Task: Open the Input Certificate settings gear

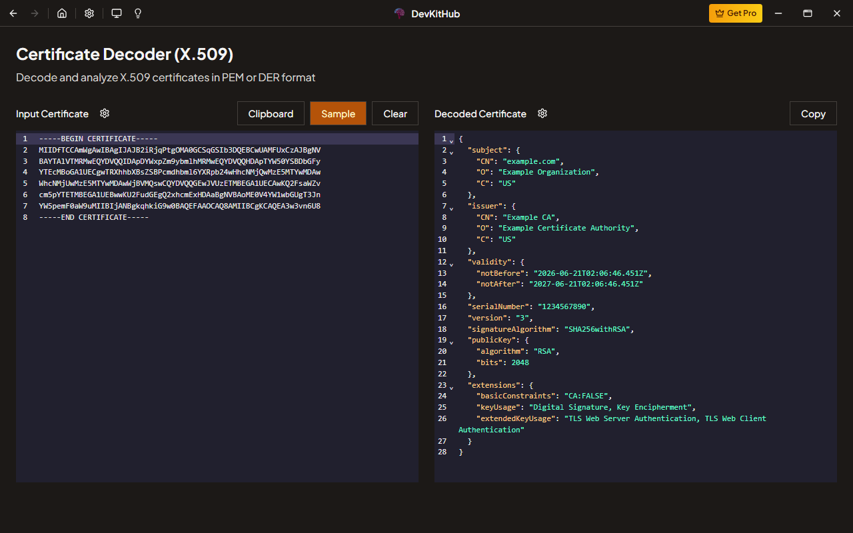Action: point(105,113)
